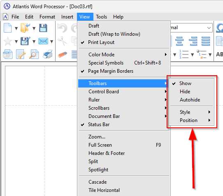
Task: Click the Favorites star icon
Action: tap(8, 42)
